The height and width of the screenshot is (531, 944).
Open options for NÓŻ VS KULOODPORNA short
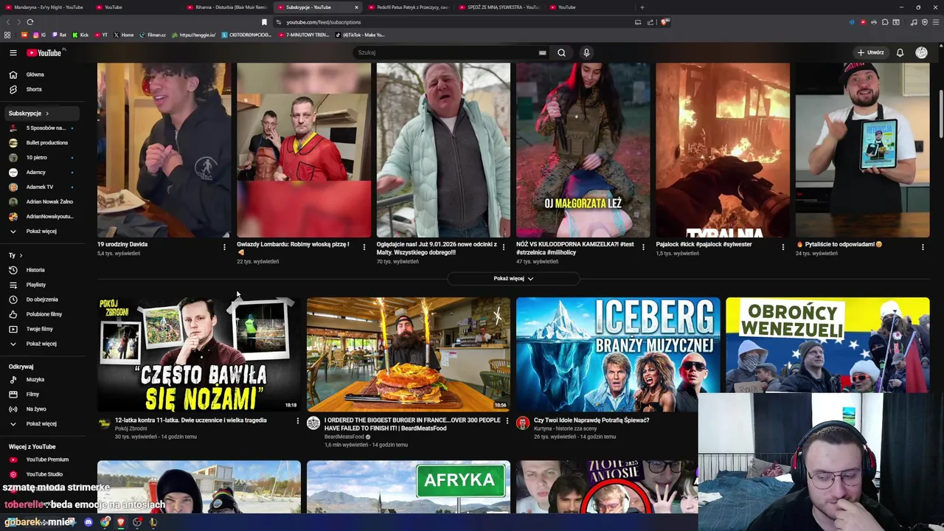point(643,247)
